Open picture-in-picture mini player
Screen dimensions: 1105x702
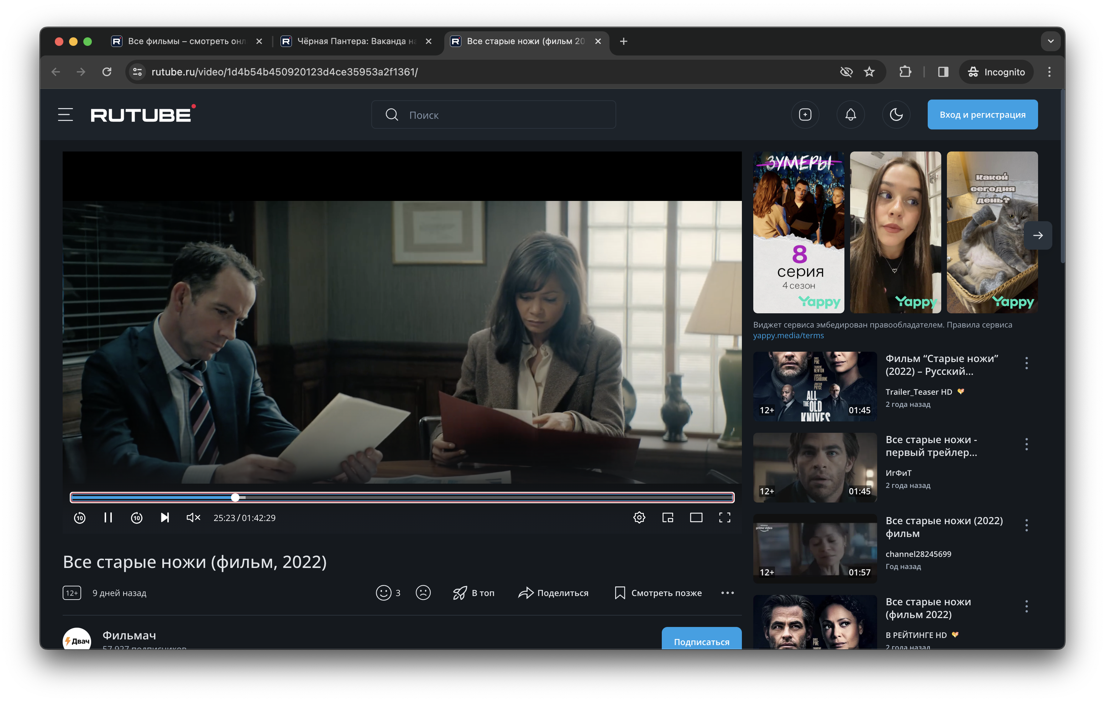[x=667, y=518]
